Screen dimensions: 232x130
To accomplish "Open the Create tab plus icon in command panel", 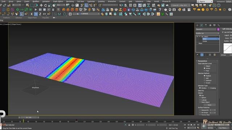I will 197,25.
